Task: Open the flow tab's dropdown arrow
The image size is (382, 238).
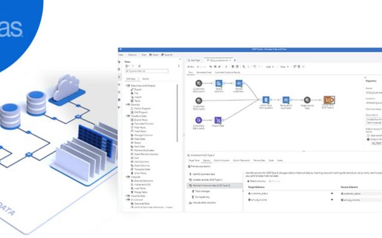Action: coord(230,60)
